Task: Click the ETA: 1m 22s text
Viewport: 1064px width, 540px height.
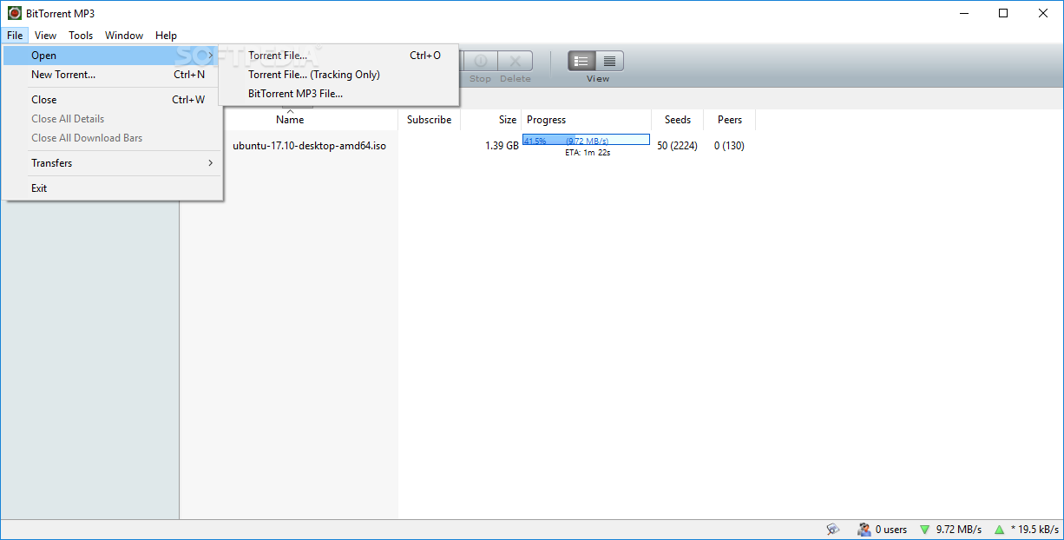Action: point(588,153)
